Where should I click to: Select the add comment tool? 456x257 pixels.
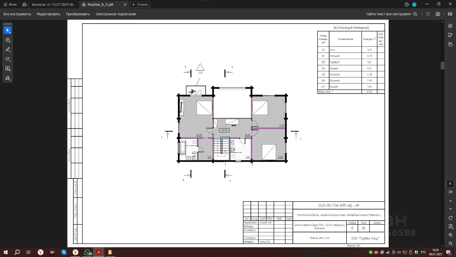coord(7,40)
